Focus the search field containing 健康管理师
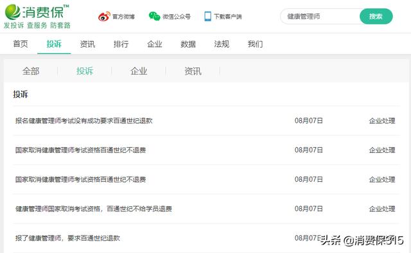 [x=320, y=17]
